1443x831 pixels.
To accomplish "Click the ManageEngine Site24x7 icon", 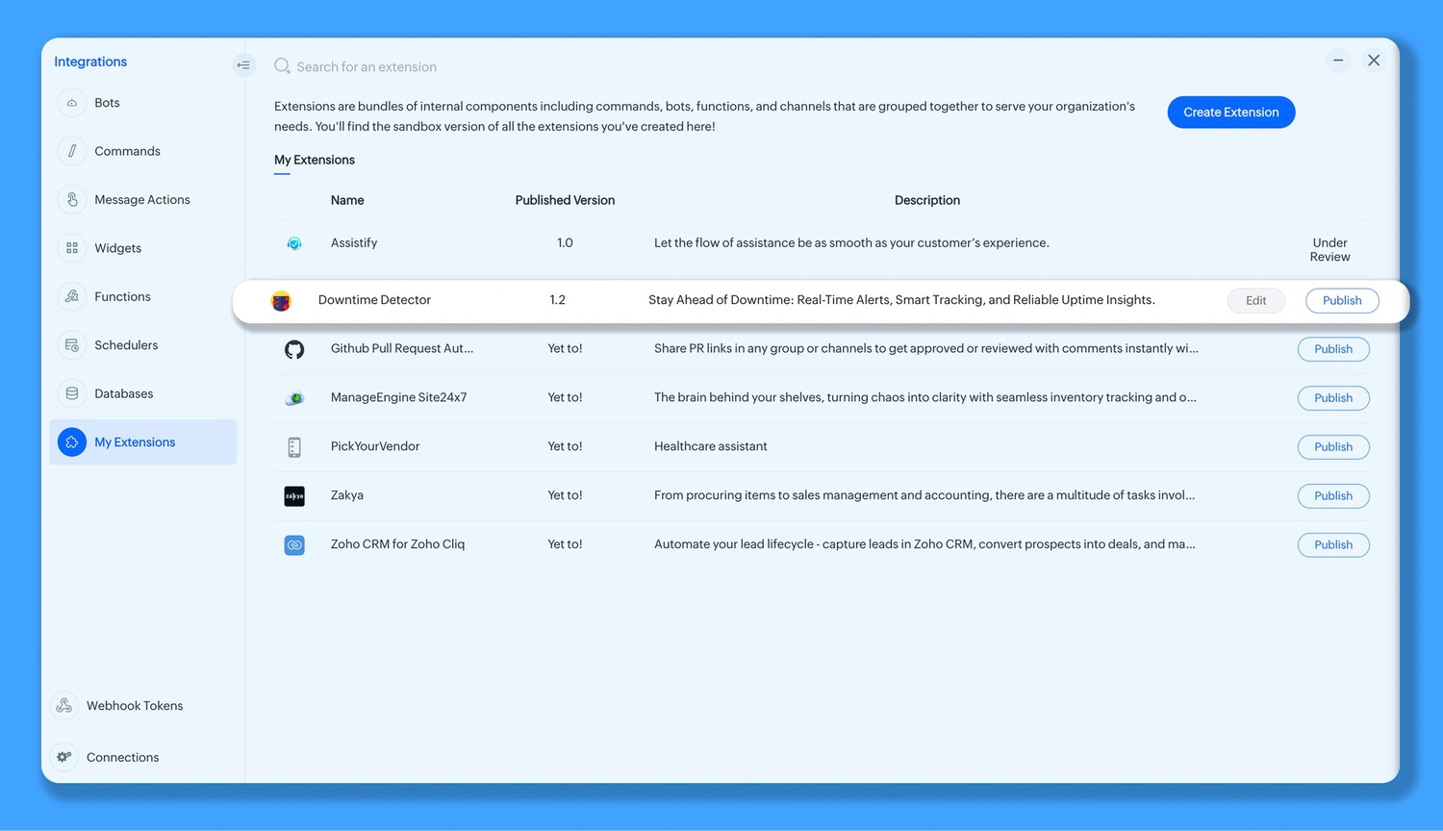I will click(294, 398).
